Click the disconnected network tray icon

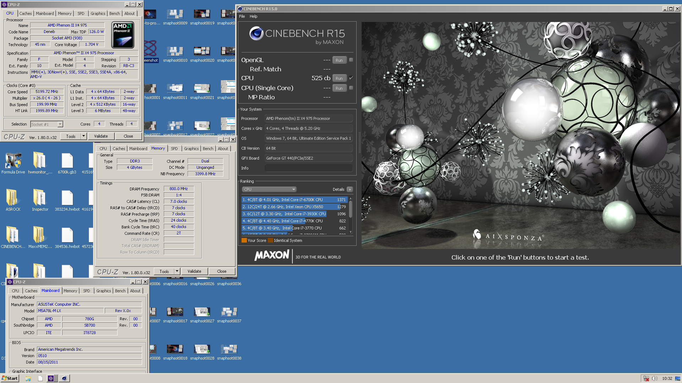coord(646,378)
